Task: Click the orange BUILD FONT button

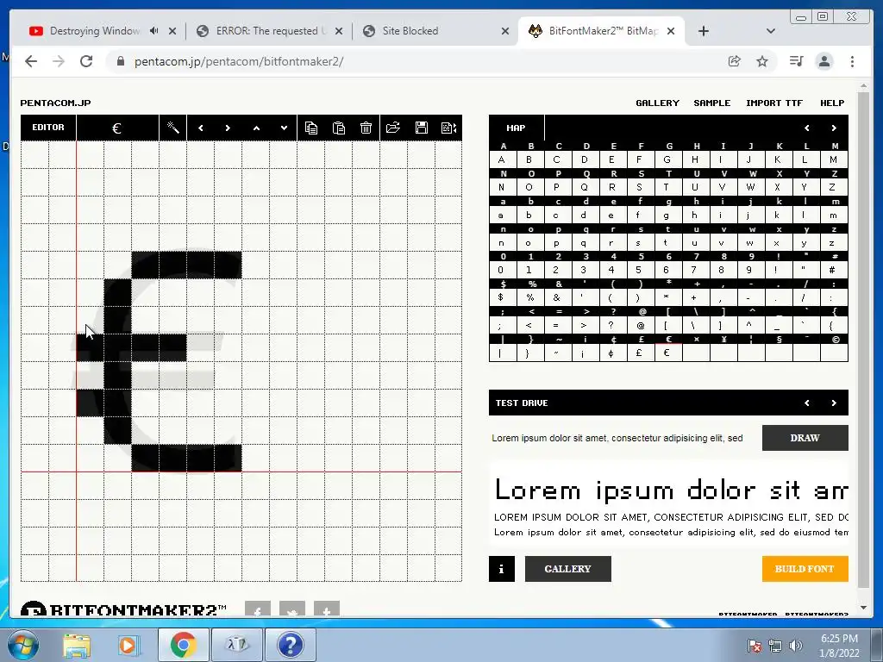Action: click(x=805, y=569)
